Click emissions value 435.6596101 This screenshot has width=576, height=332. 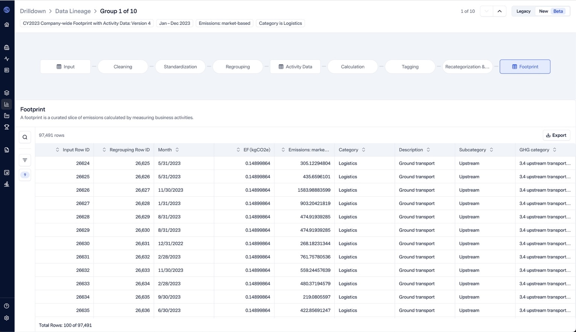coord(317,177)
